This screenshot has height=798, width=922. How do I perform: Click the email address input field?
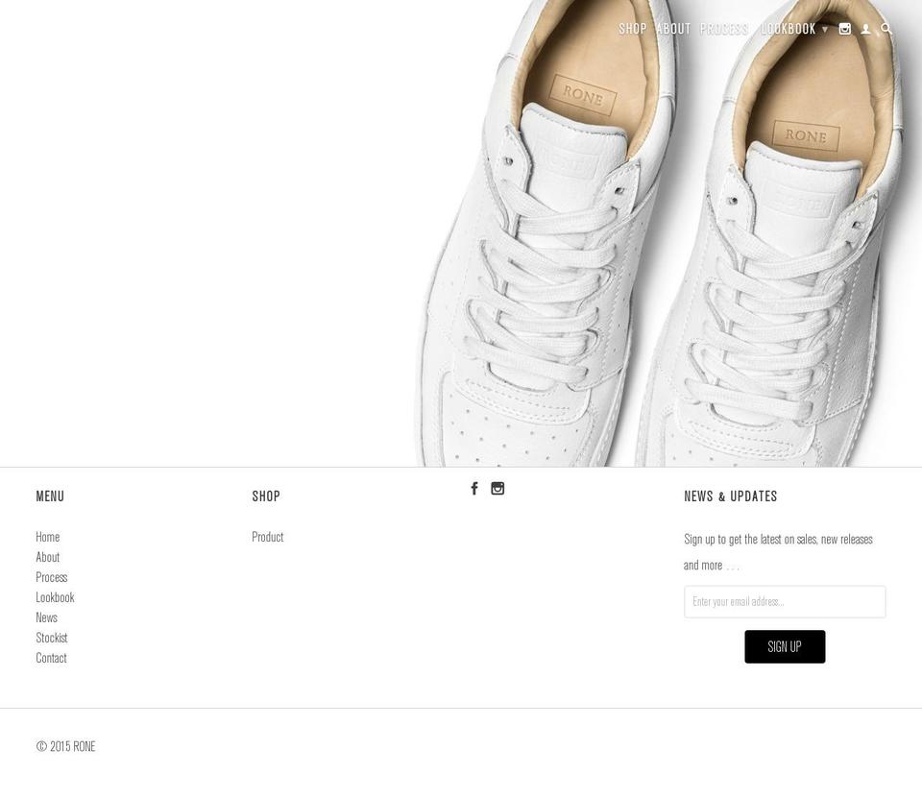[785, 601]
